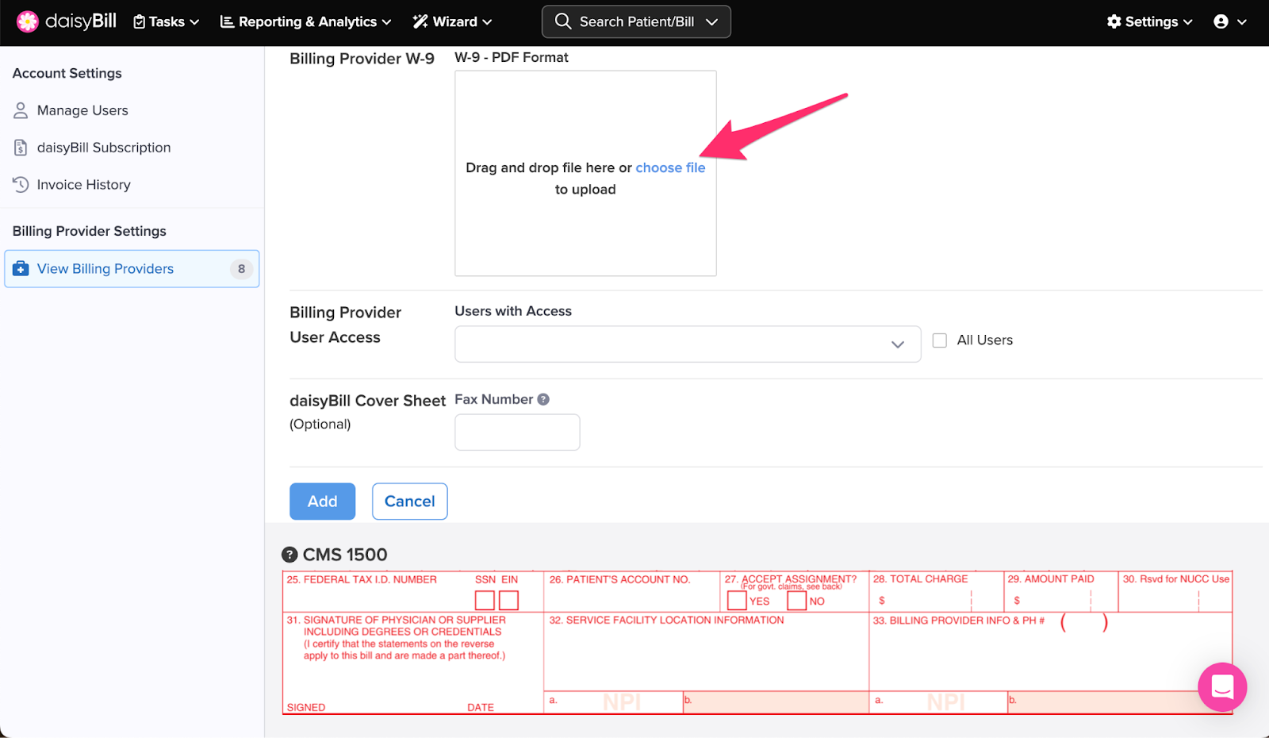The height and width of the screenshot is (738, 1269).
Task: Click the W-9 drag and drop area
Action: pyautogui.click(x=585, y=173)
